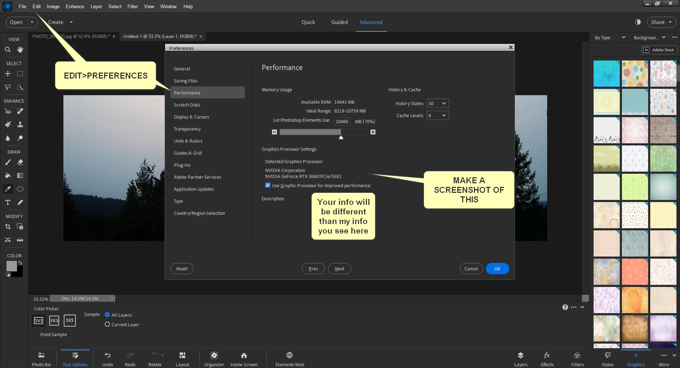Open the Background category dropdown
Image resolution: width=680 pixels, height=368 pixels.
tap(650, 38)
